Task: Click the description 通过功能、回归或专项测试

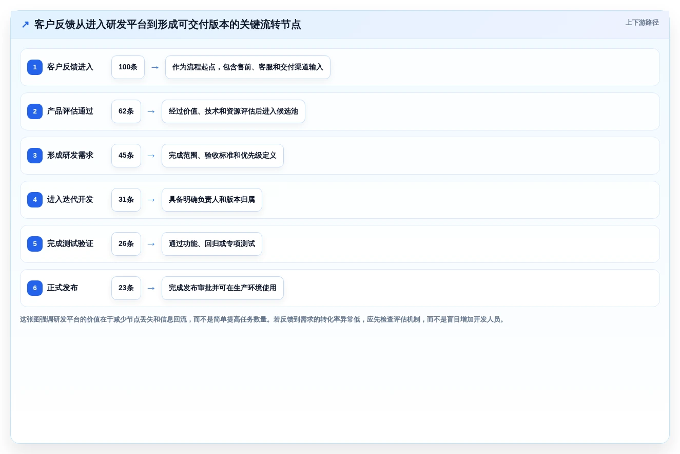Action: point(212,244)
